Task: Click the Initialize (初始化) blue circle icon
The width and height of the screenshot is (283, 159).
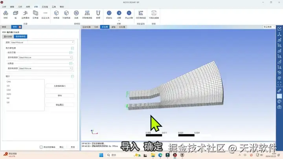Action: 109,13
